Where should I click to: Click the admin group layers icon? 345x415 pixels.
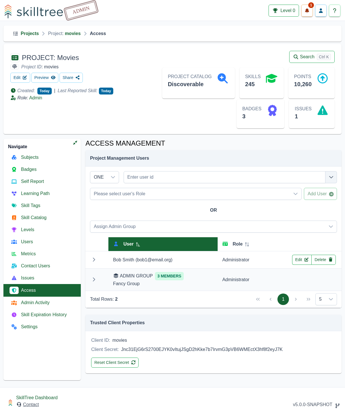tap(116, 276)
